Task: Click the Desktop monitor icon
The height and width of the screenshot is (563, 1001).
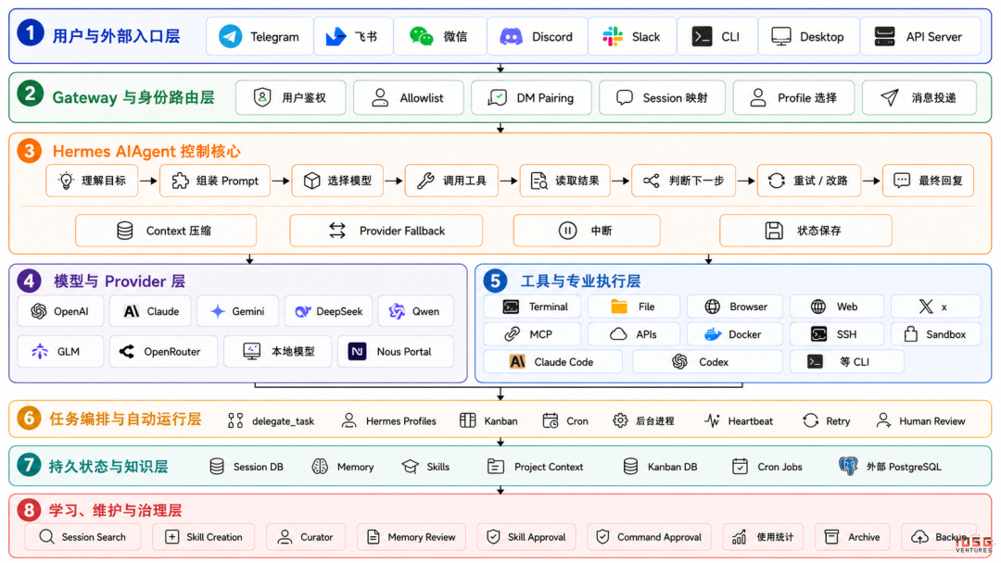Action: pos(780,36)
